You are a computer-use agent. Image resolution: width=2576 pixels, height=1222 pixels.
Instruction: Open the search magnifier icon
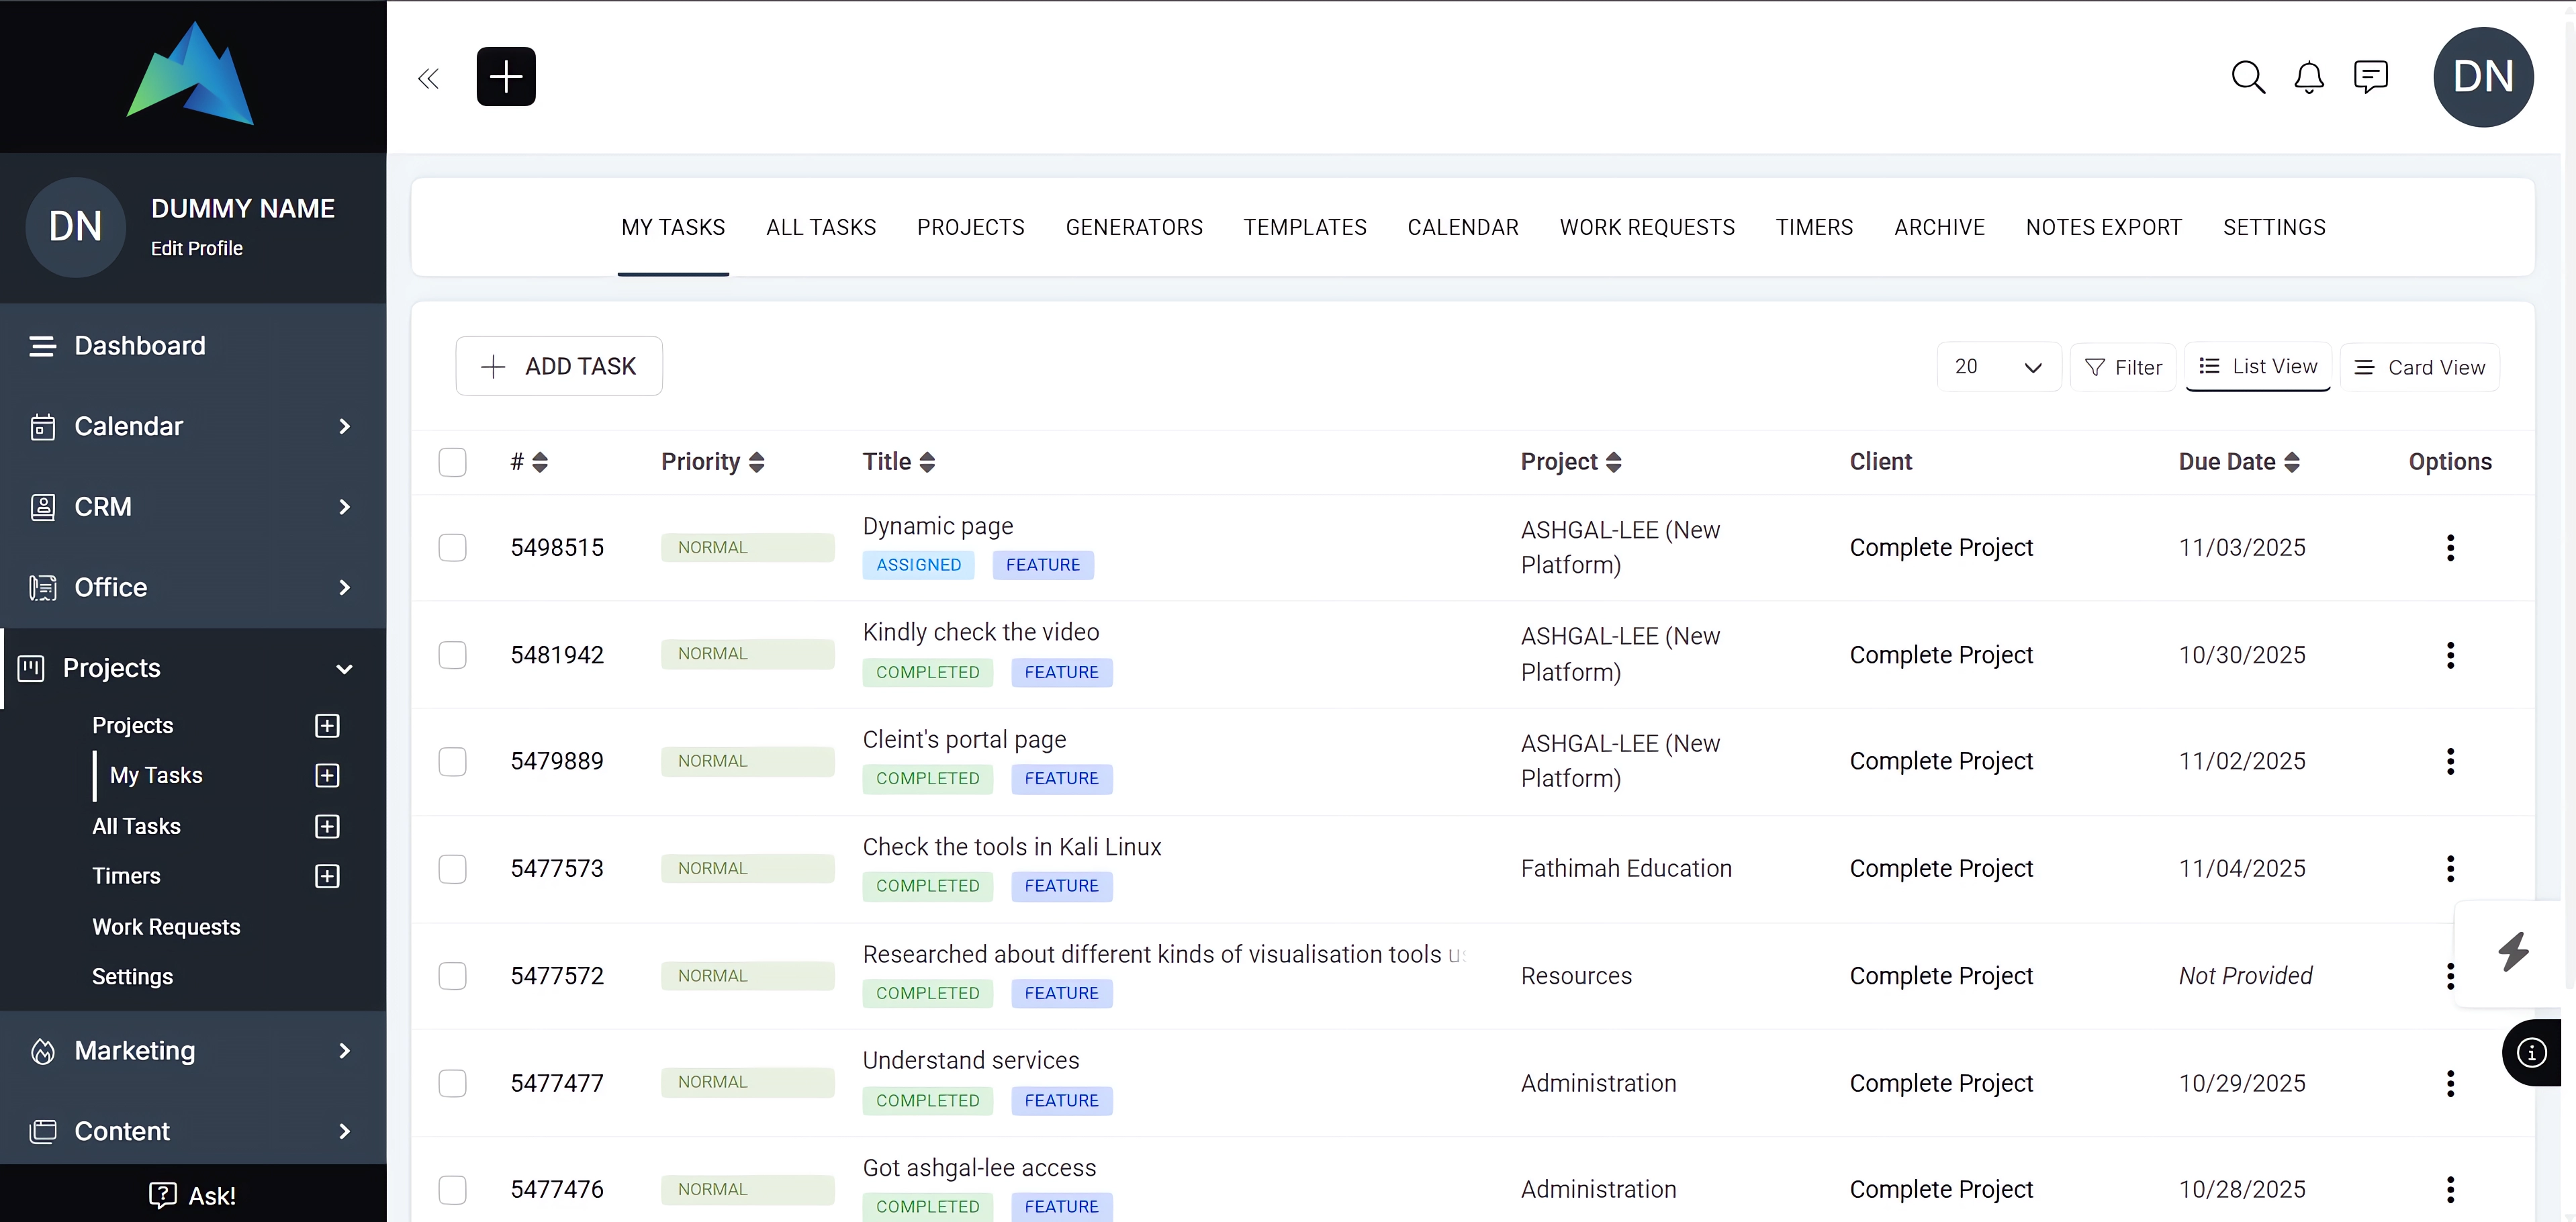pos(2247,77)
